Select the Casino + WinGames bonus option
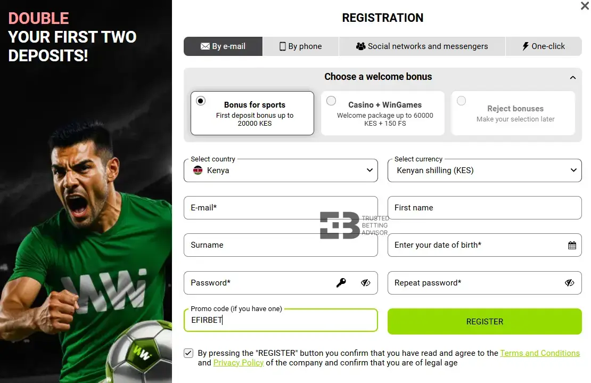The width and height of the screenshot is (591, 383). (x=383, y=113)
